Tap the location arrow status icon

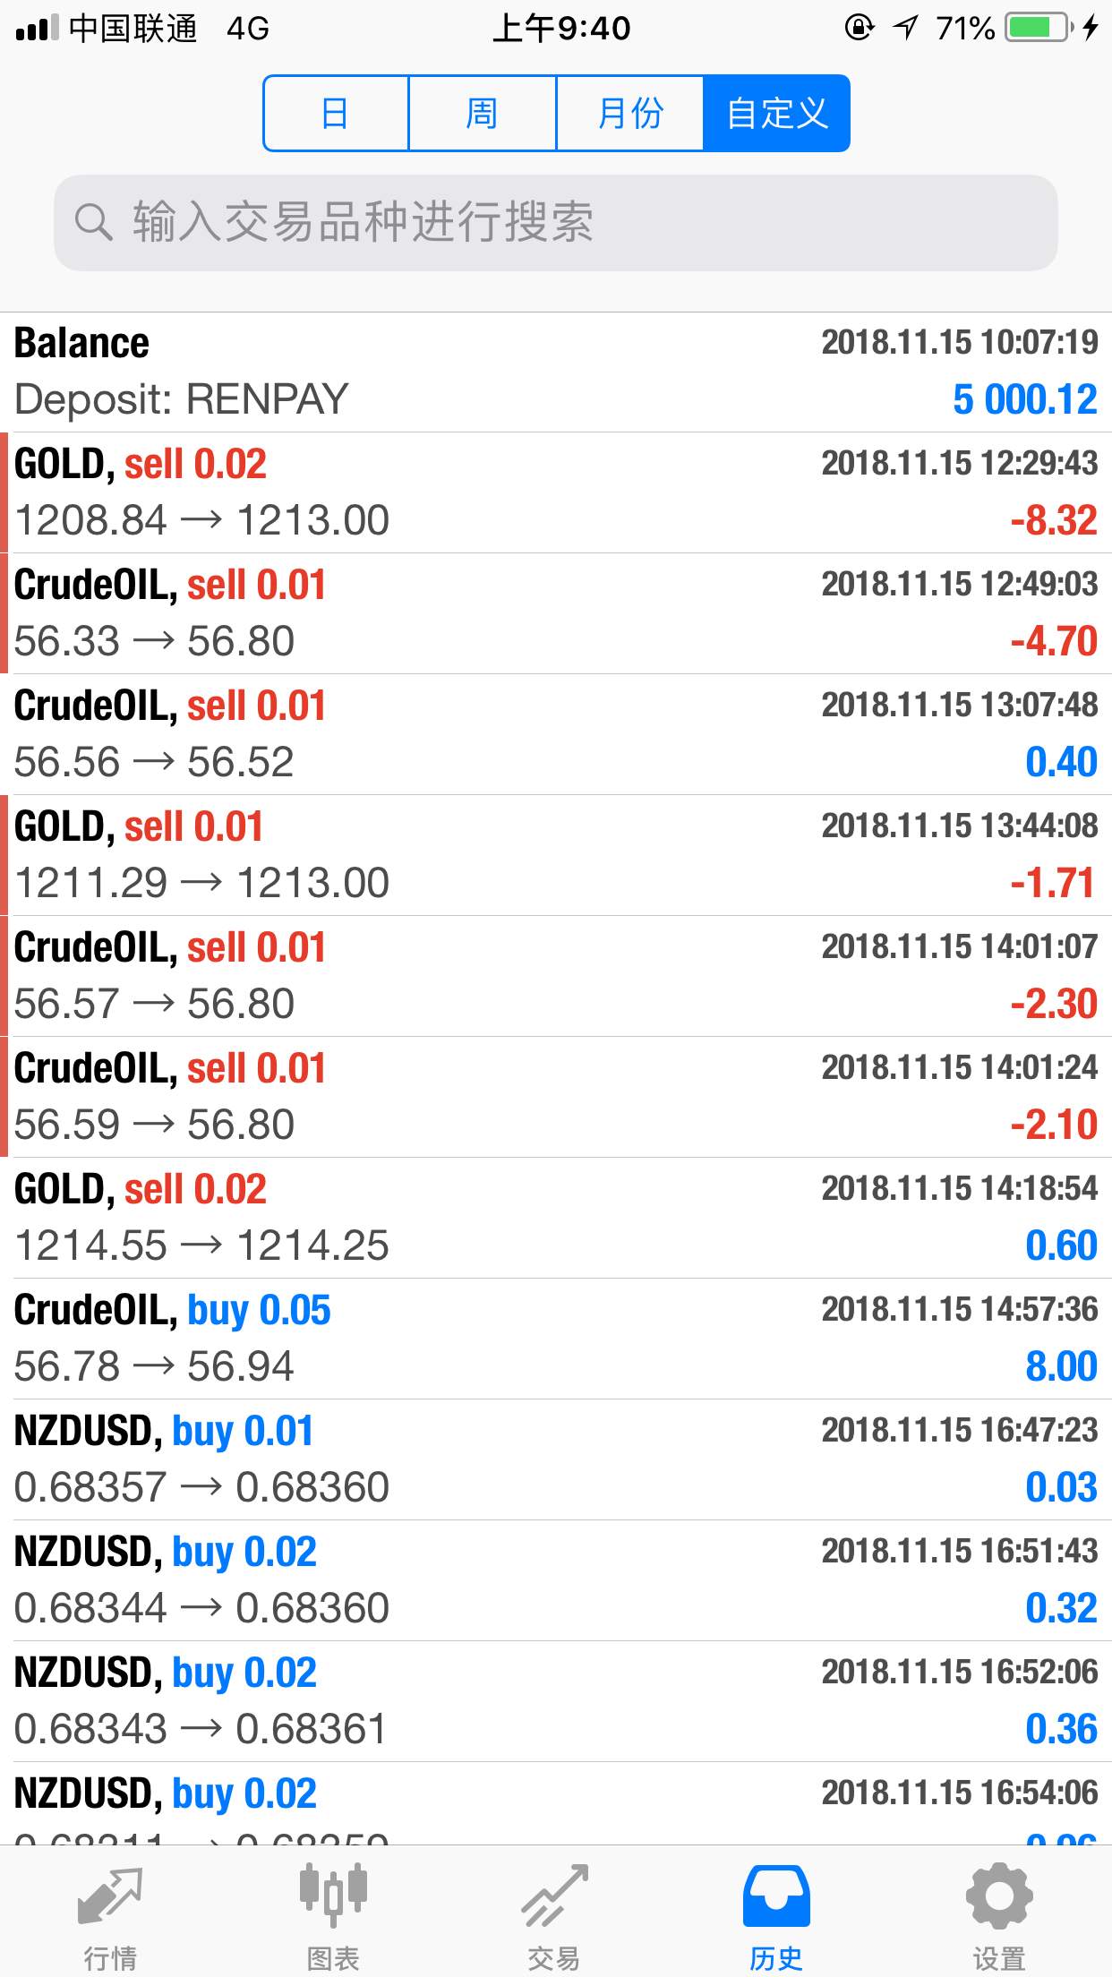pos(906,28)
